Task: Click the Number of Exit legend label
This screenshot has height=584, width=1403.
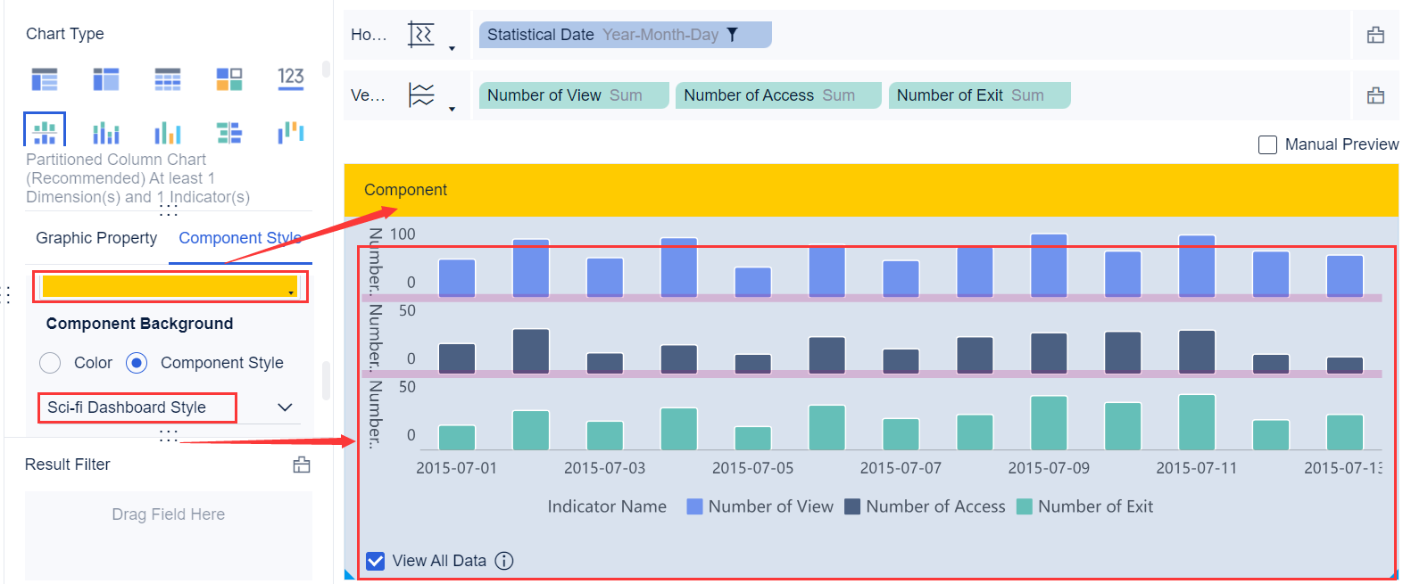Action: point(1095,506)
